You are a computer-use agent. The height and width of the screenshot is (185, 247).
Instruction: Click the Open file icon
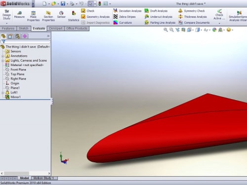click(x=54, y=3)
